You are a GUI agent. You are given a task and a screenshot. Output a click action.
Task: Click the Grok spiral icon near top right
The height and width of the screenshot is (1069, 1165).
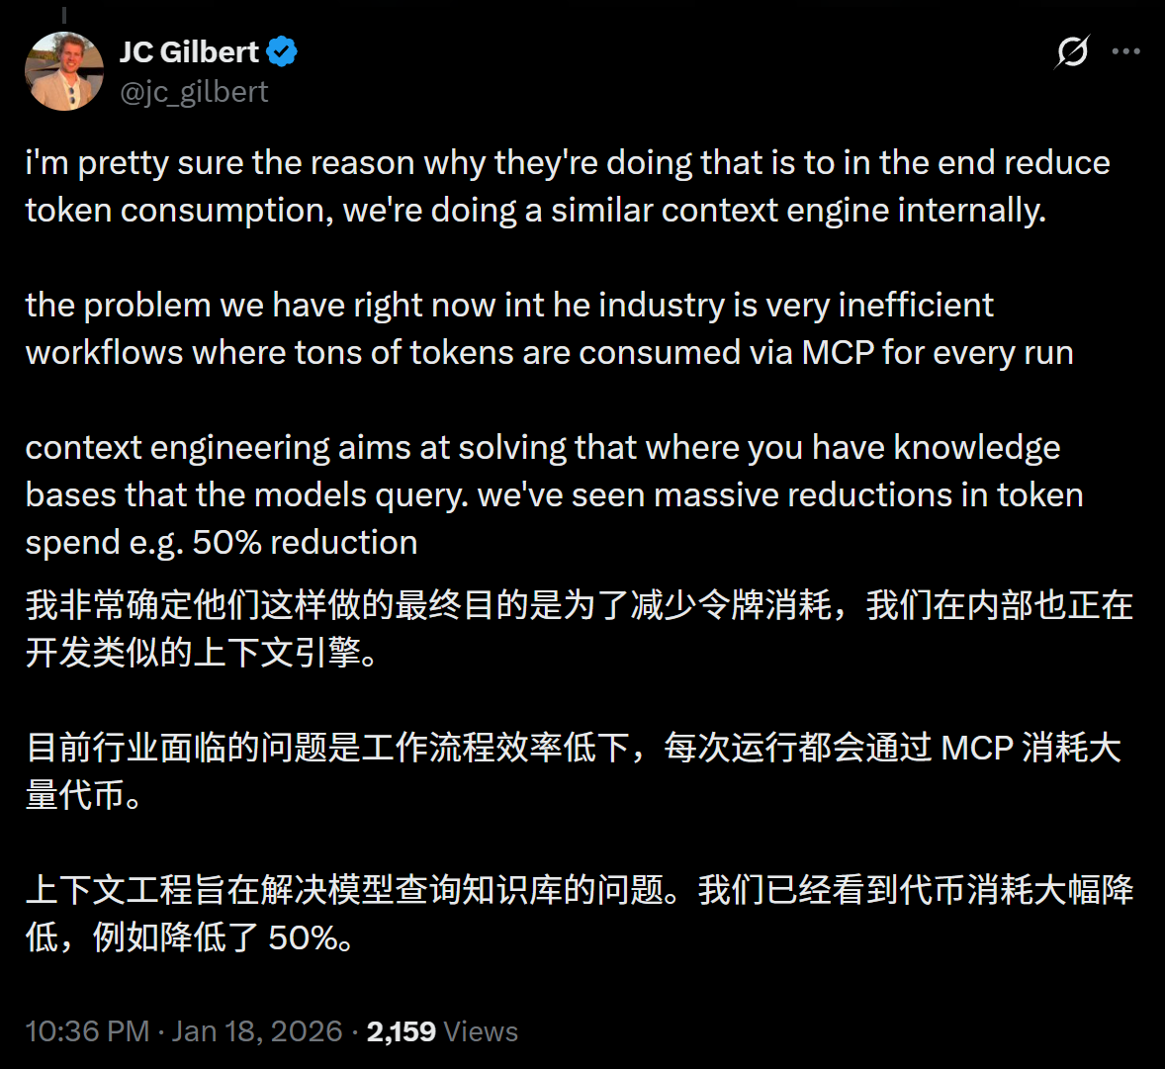(x=1071, y=51)
